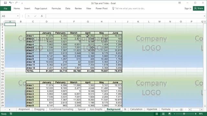Click the Name Box showing A1
Screen dimensions: 207x116
coord(9,16)
